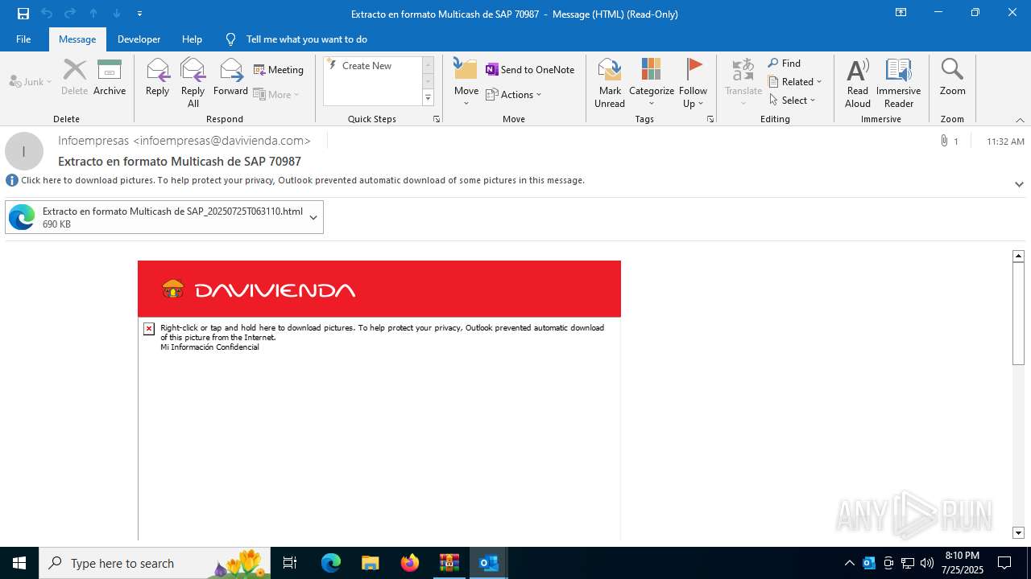This screenshot has height=579, width=1031.
Task: Select Create New quick step
Action: 366,66
